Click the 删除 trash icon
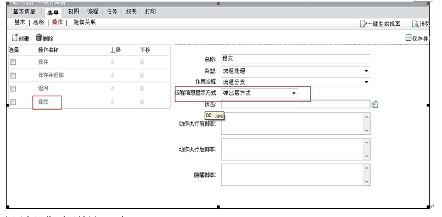Image resolution: width=442 pixels, height=217 pixels. 38,37
